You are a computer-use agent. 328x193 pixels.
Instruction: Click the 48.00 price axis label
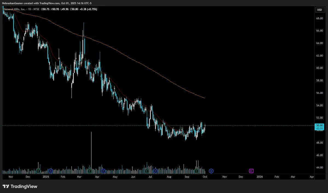click(320, 143)
